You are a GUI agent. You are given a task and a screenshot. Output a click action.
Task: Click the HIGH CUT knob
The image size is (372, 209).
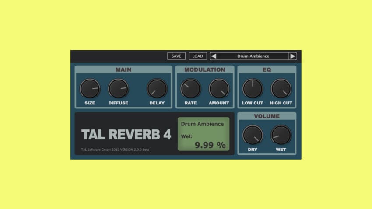[281, 88]
